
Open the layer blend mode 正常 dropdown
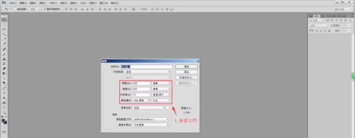click(319, 26)
